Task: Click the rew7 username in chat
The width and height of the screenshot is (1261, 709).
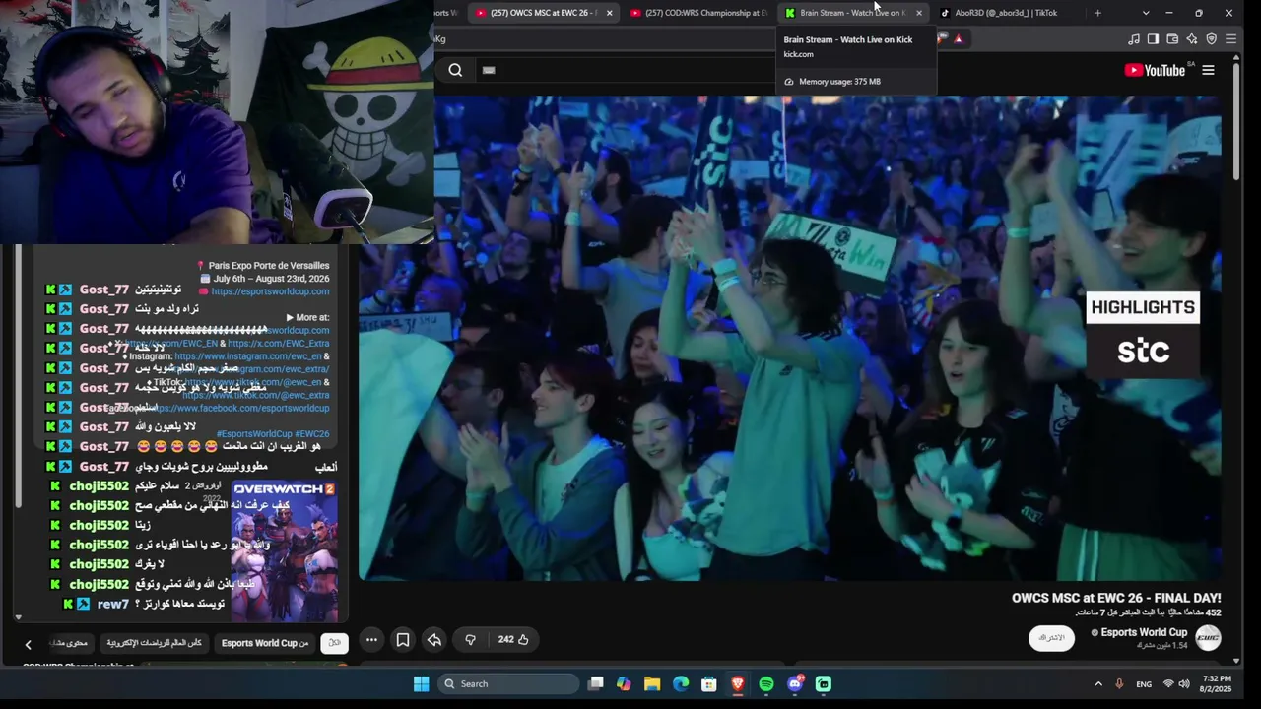Action: (x=113, y=604)
